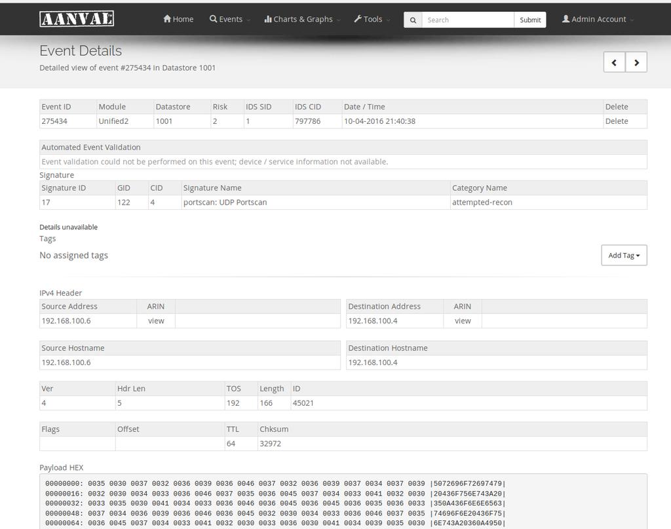Click the TTL value 64
Viewport: 671px width, 529px height.
coord(231,444)
